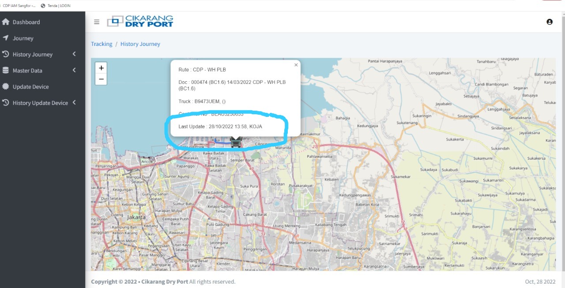Click the History Update Device clock icon
565x288 pixels.
[x=6, y=103]
